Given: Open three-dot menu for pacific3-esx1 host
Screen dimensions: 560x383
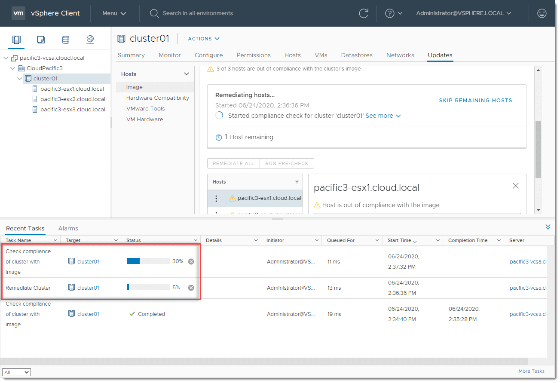Looking at the screenshot, I should 216,198.
